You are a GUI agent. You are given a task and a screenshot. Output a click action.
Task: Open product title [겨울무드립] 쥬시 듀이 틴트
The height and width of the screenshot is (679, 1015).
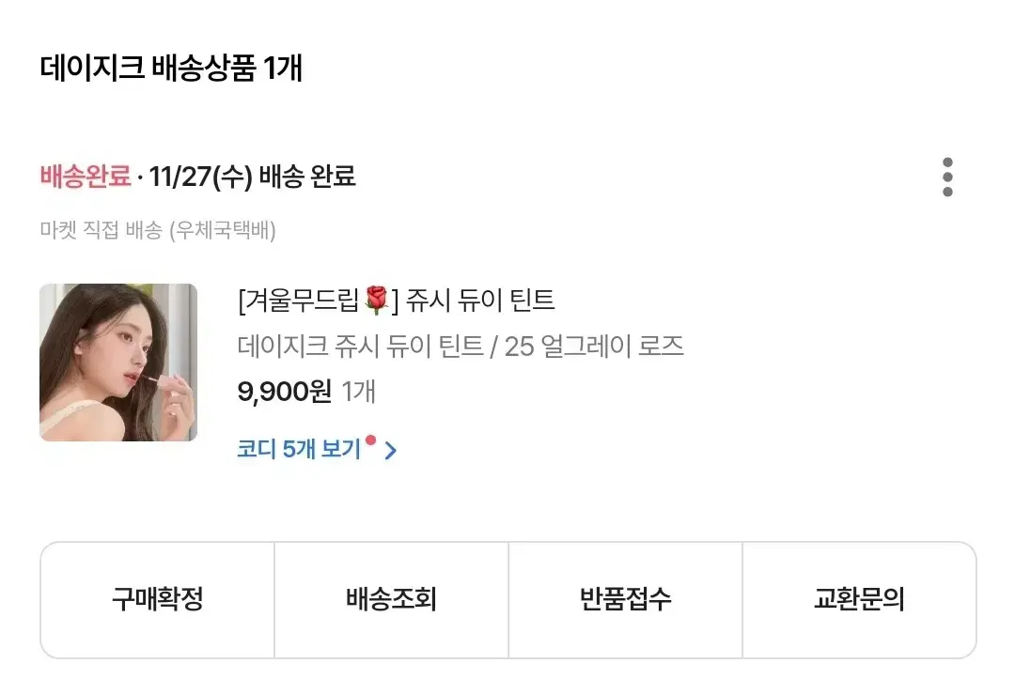(x=397, y=301)
